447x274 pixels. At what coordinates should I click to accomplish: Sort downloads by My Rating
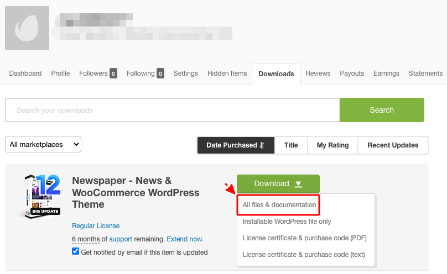coord(332,145)
